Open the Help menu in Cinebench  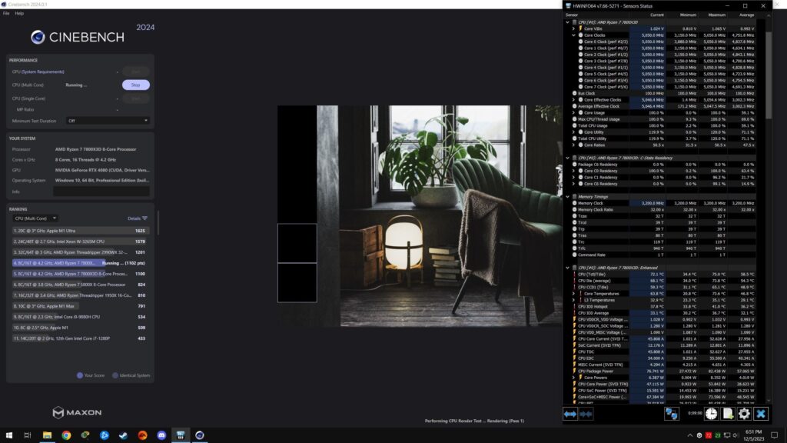pyautogui.click(x=18, y=13)
